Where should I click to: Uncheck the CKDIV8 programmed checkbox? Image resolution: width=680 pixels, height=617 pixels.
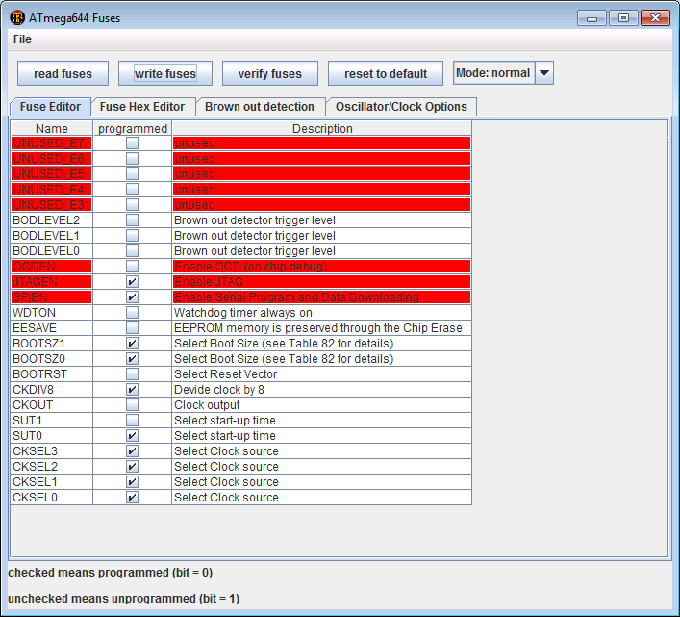click(133, 390)
